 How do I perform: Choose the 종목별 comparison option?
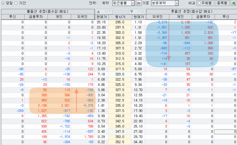[x=215, y=3]
